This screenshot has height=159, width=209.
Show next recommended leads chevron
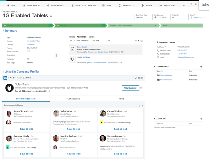click(142, 106)
